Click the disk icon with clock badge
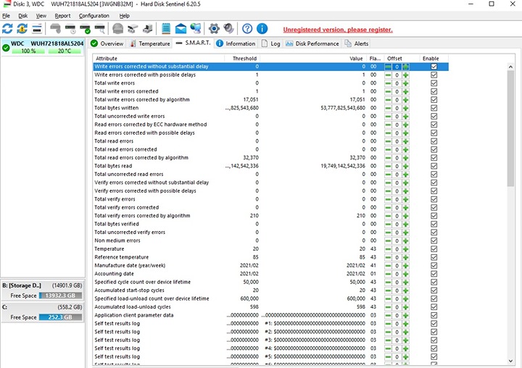The width and height of the screenshot is (522, 368). tap(70, 29)
